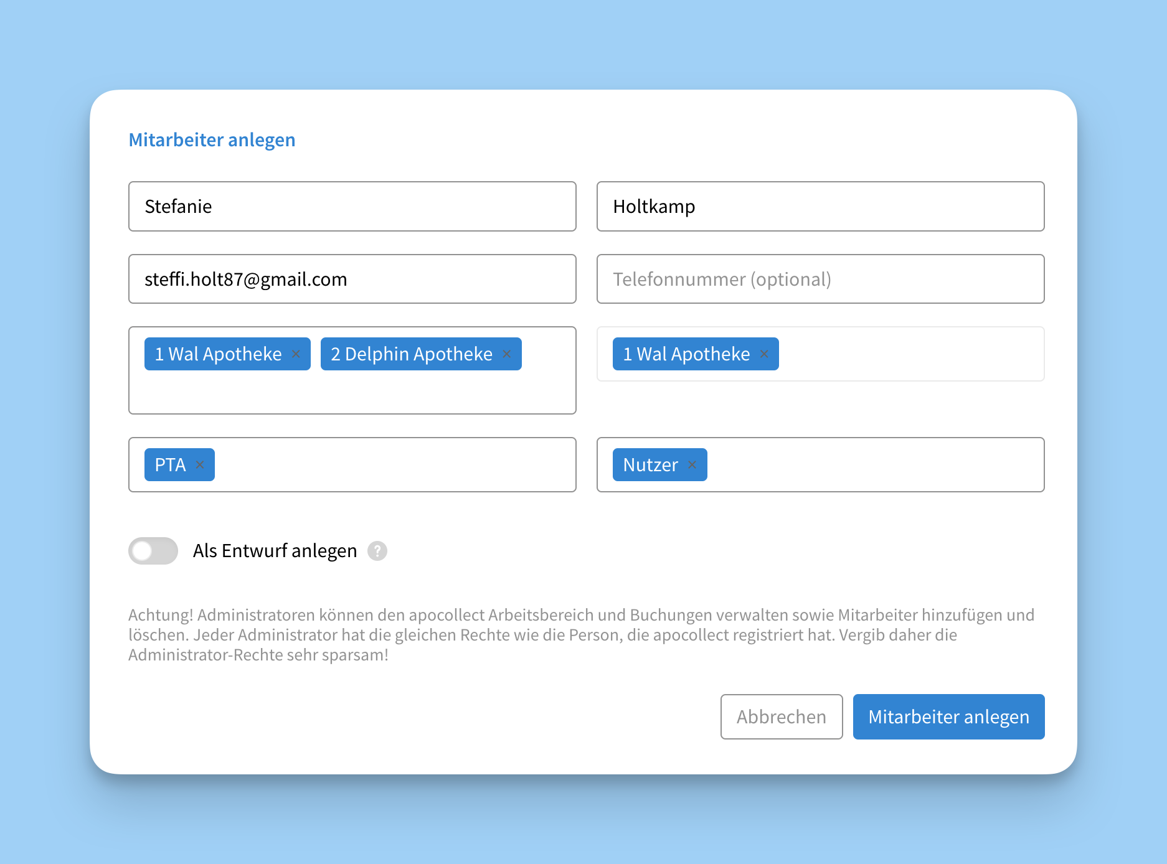1167x864 pixels.
Task: Click the last name field with Holtkamp
Action: point(820,206)
